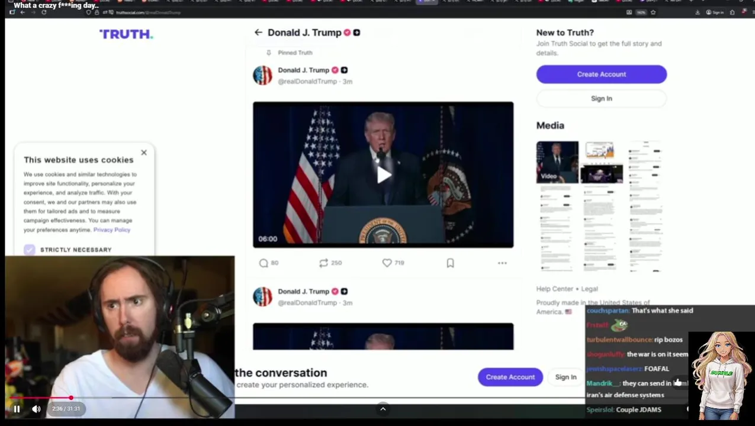Click the 06:00 duration label on video

point(268,238)
